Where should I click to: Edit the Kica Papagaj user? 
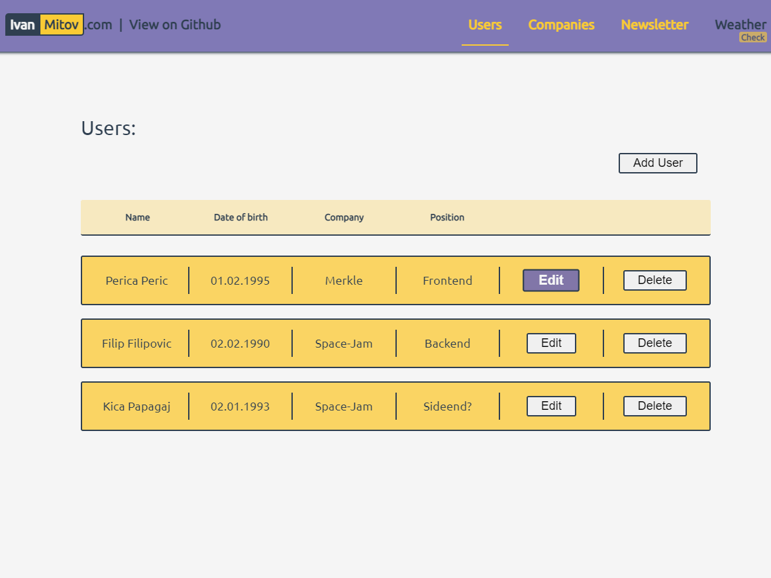coord(551,406)
